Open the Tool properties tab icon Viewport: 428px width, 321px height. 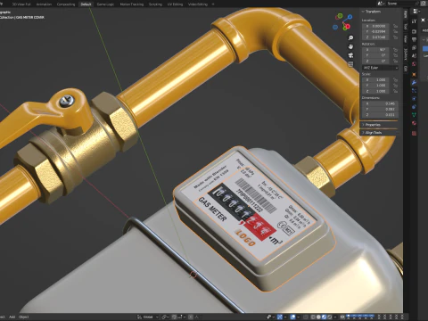pyautogui.click(x=414, y=21)
